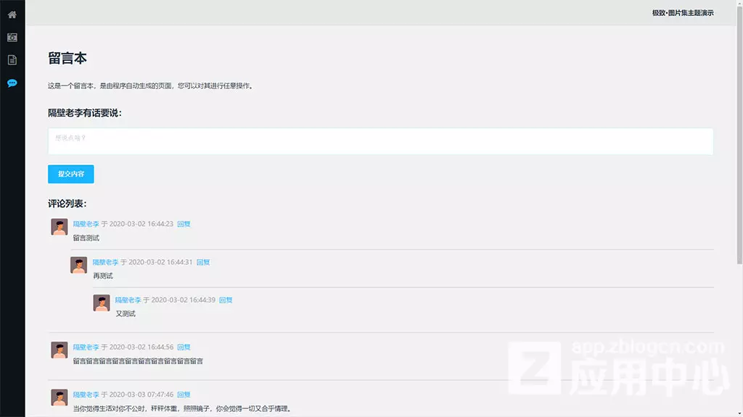
Task: Select the '隔壁老李' name on the 07:47:46 comment
Action: click(86, 395)
